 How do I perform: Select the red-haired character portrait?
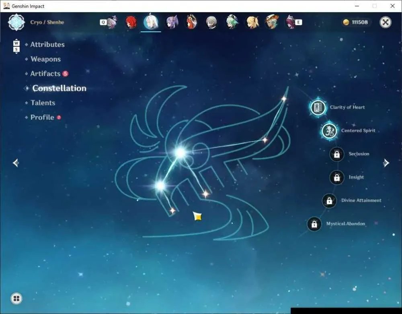click(x=131, y=22)
